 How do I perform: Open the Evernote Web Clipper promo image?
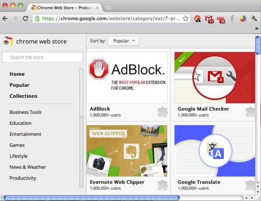pos(127,151)
